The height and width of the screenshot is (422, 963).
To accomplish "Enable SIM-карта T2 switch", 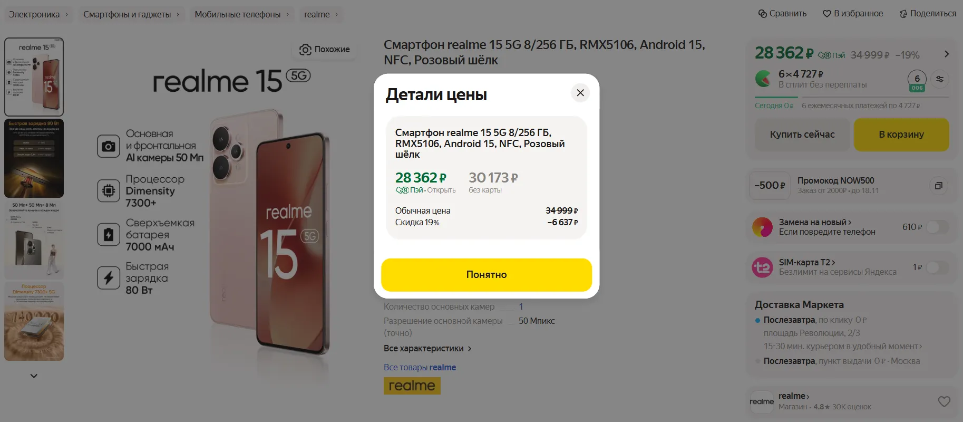I will point(938,267).
